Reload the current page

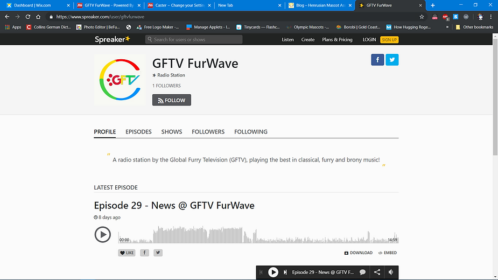pos(28,17)
